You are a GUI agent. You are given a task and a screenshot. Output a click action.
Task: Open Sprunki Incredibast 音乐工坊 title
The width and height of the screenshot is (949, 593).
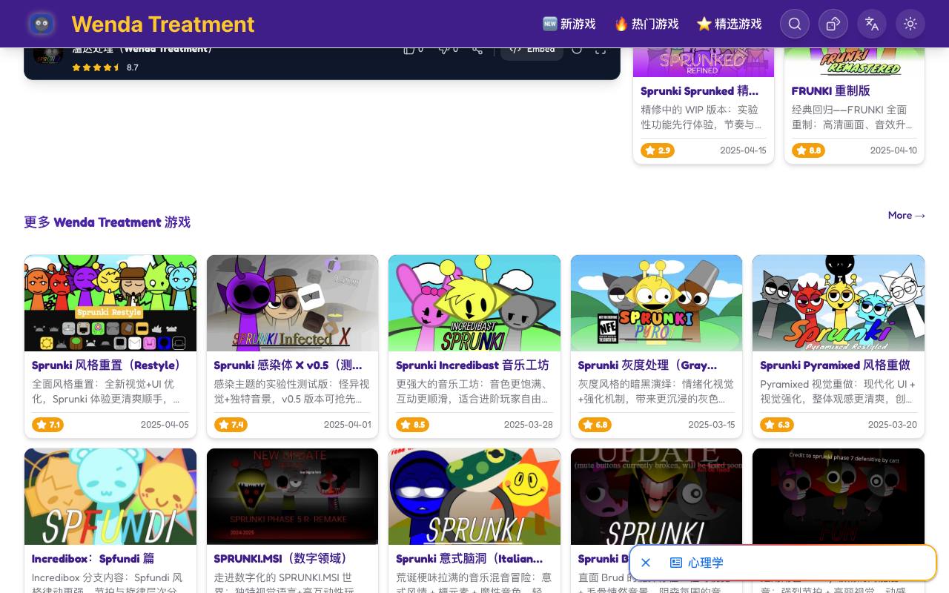point(472,365)
